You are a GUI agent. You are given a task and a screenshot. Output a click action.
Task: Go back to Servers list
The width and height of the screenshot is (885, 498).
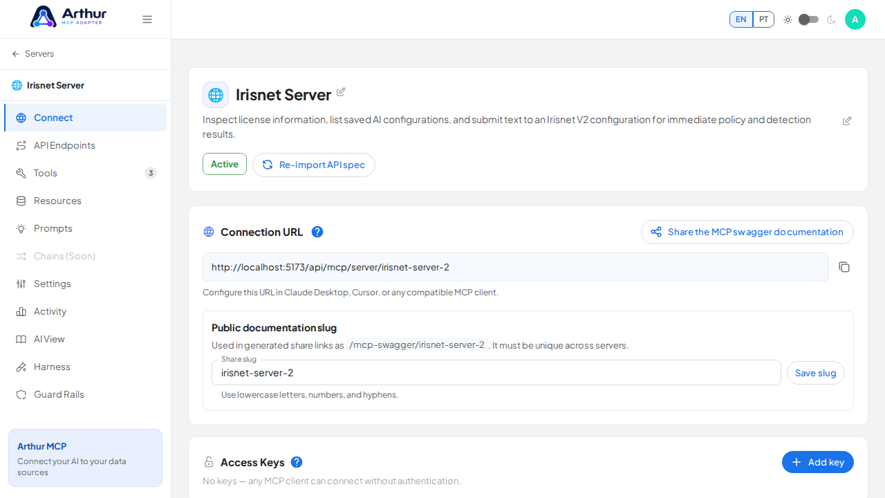[32, 54]
